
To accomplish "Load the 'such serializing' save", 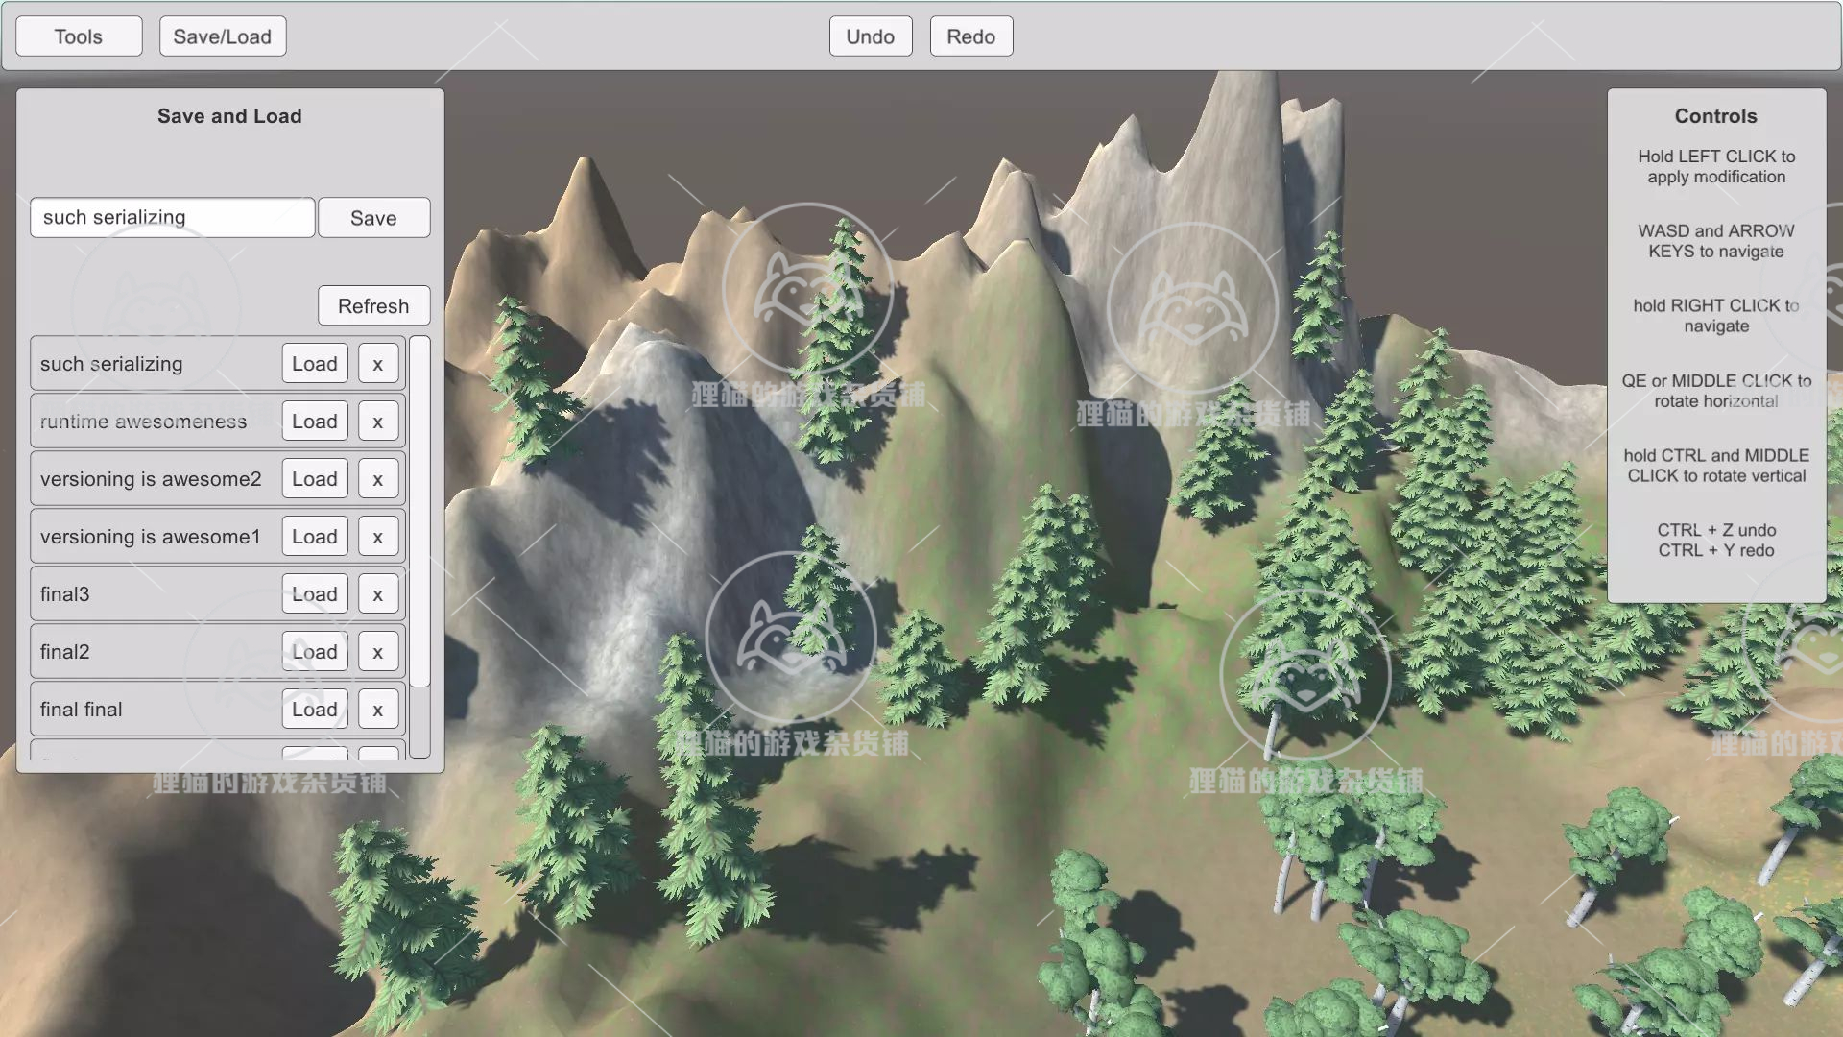I will [x=315, y=364].
